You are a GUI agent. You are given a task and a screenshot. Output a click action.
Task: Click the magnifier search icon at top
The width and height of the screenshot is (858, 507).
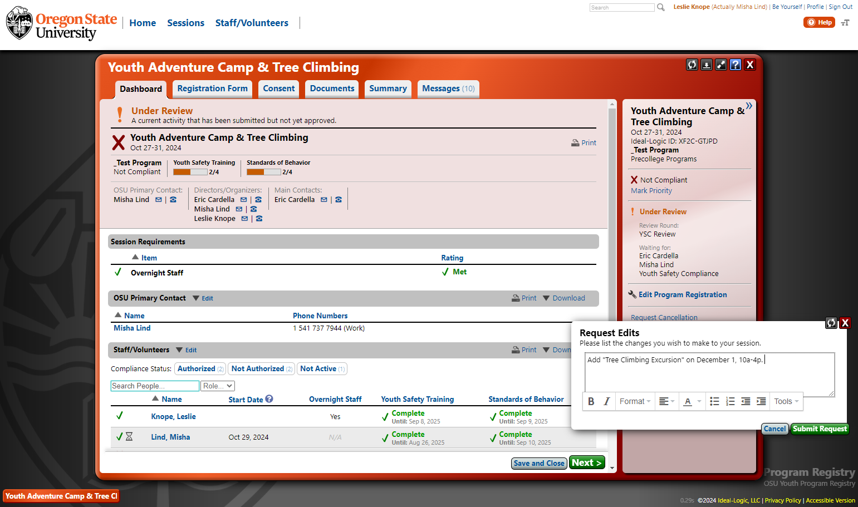[x=661, y=7]
